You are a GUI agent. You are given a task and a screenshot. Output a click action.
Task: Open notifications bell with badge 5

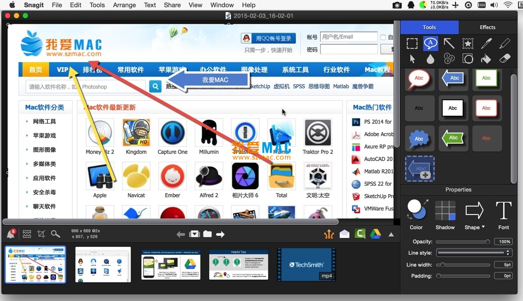click(11, 234)
